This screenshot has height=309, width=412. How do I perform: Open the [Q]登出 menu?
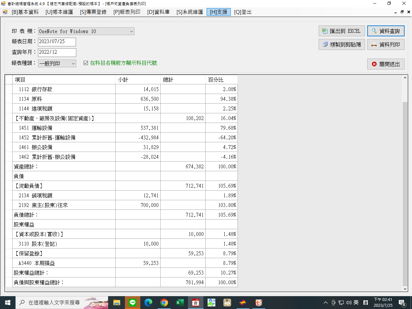pos(243,12)
